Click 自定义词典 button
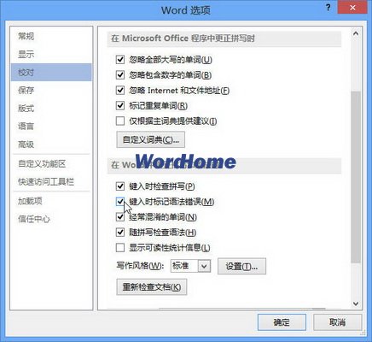The image size is (372, 342). [151, 139]
